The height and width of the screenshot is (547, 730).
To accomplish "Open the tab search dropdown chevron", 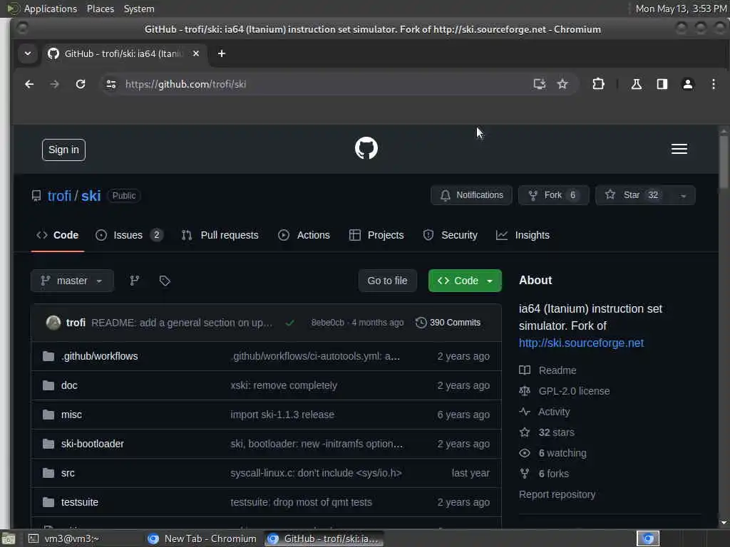I will [28, 53].
